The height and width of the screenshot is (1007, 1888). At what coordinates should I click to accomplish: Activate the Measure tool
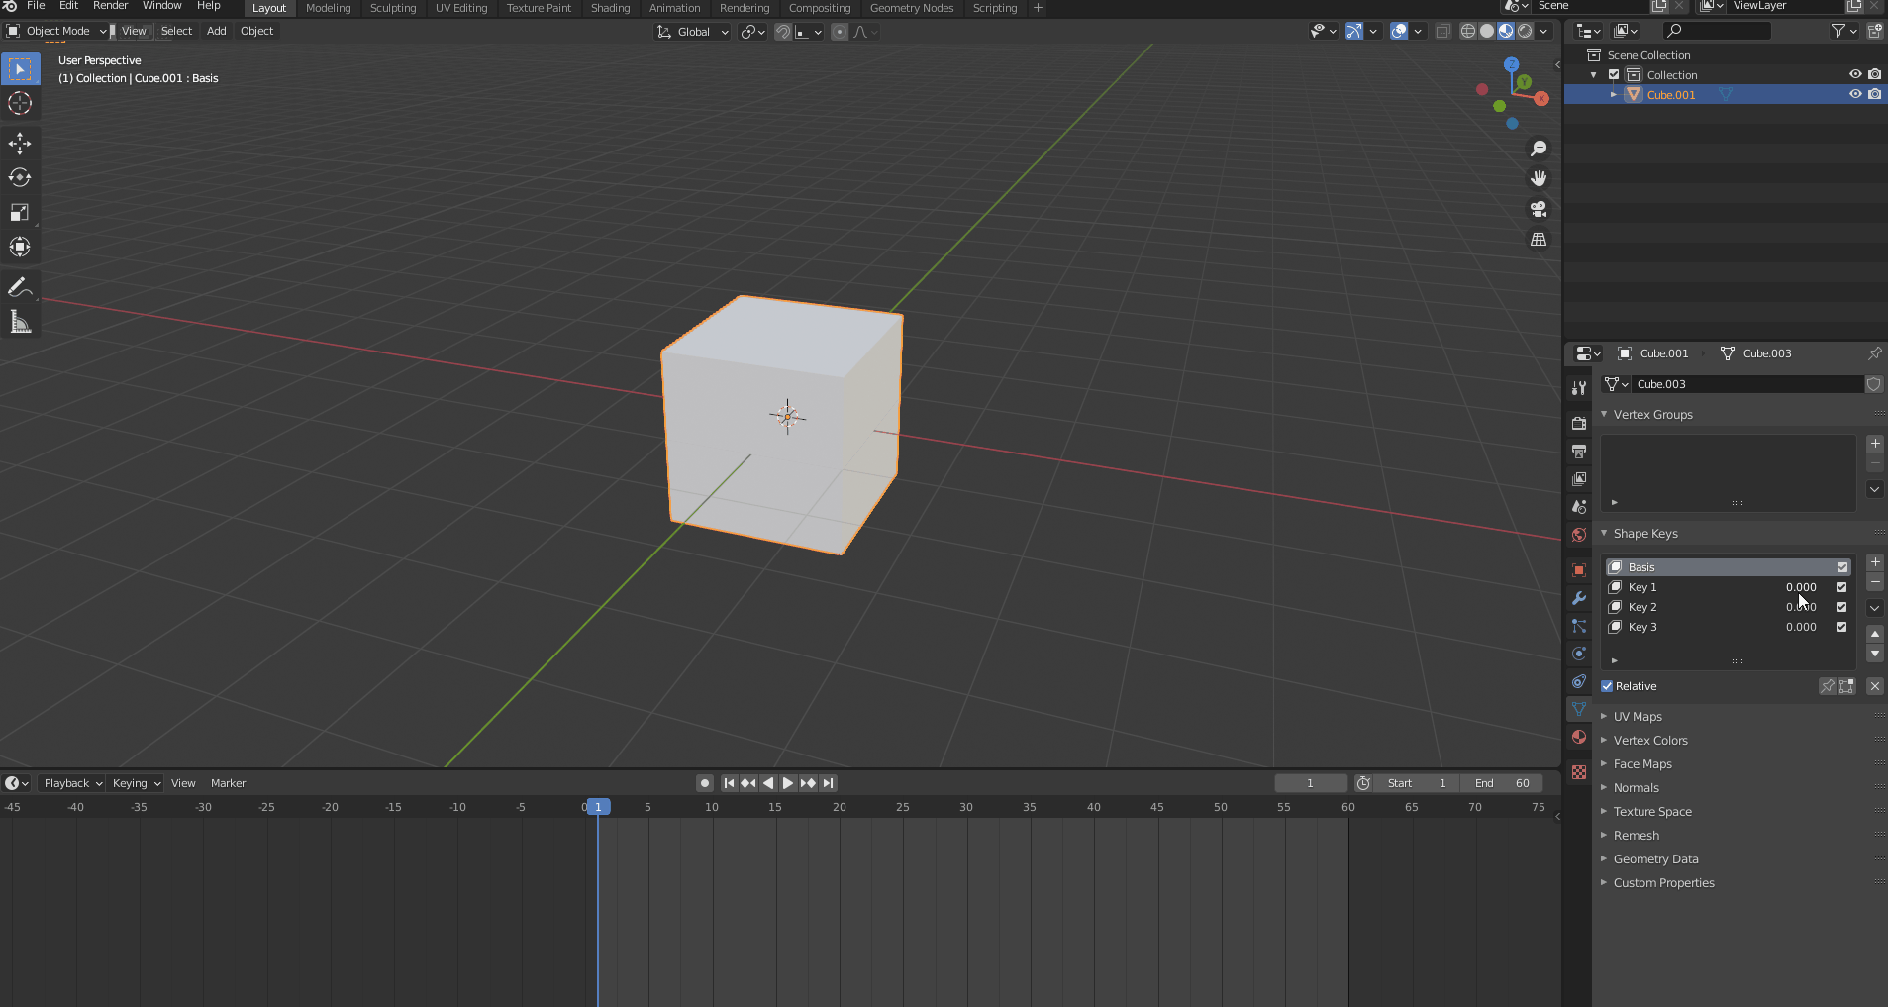[19, 320]
